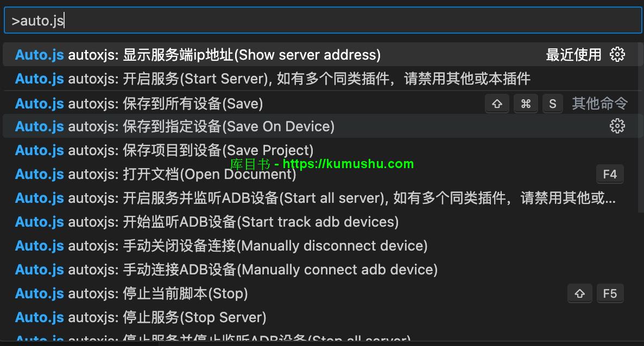Choose Save to all devices command
The image size is (644, 346).
point(322,104)
